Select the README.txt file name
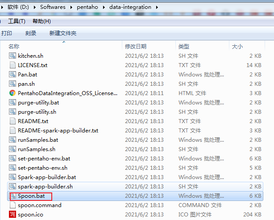 [x=33, y=121]
